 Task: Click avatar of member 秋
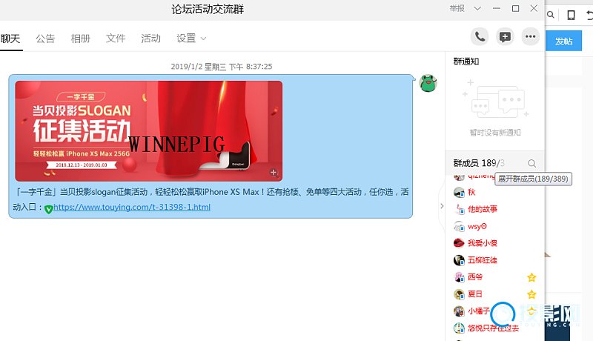(459, 193)
